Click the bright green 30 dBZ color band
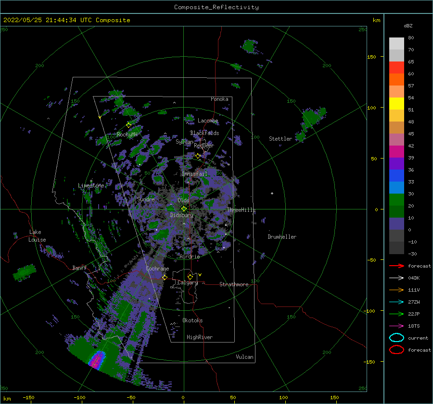The height and width of the screenshot is (404, 433). (x=396, y=199)
